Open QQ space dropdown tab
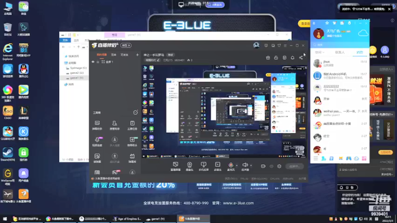The width and height of the screenshot is (397, 223). (x=319, y=53)
